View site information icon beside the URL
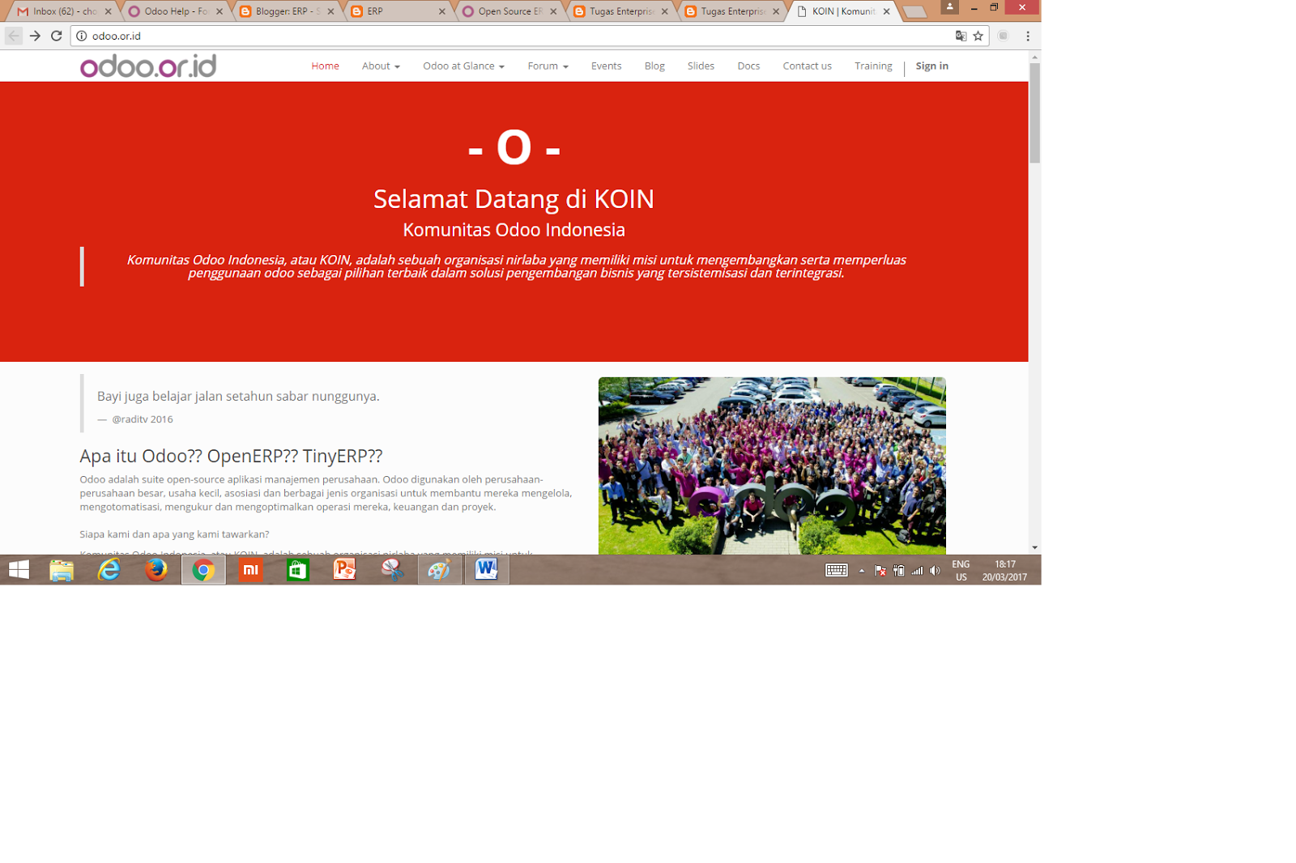Screen dimensions: 1296x863 [82, 36]
